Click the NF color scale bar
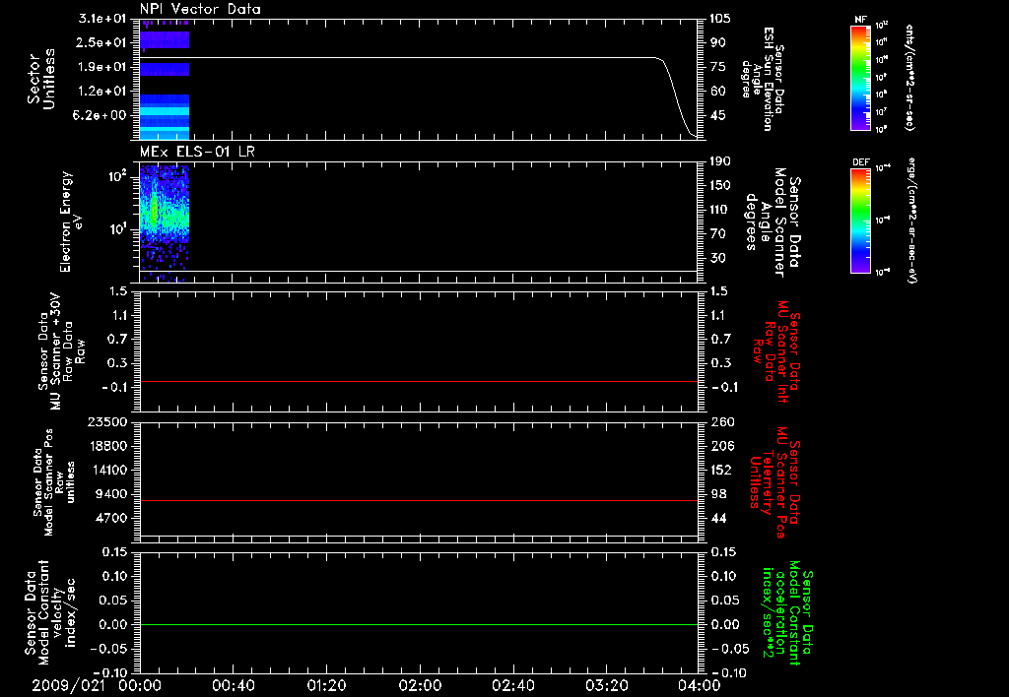The image size is (1009, 697). click(861, 77)
